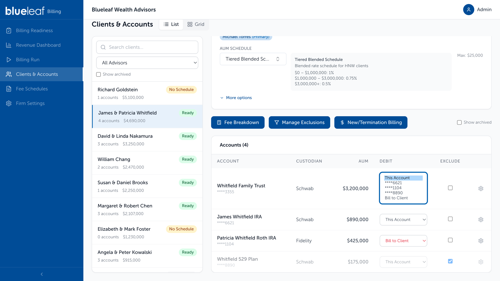
Task: Open Fee Schedules page
Action: pyautogui.click(x=42, y=89)
